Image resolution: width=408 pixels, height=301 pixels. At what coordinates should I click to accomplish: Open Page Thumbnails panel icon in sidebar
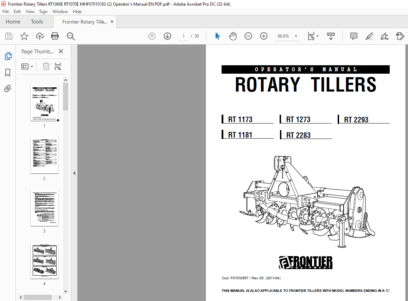pyautogui.click(x=8, y=56)
